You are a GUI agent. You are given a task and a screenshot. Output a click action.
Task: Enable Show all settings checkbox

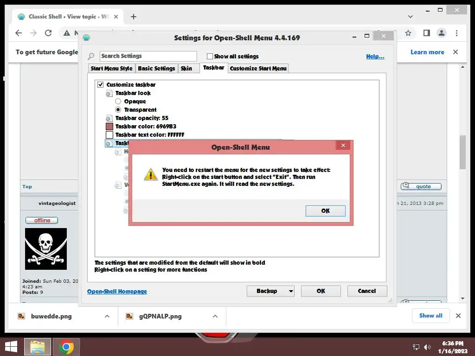click(x=210, y=56)
